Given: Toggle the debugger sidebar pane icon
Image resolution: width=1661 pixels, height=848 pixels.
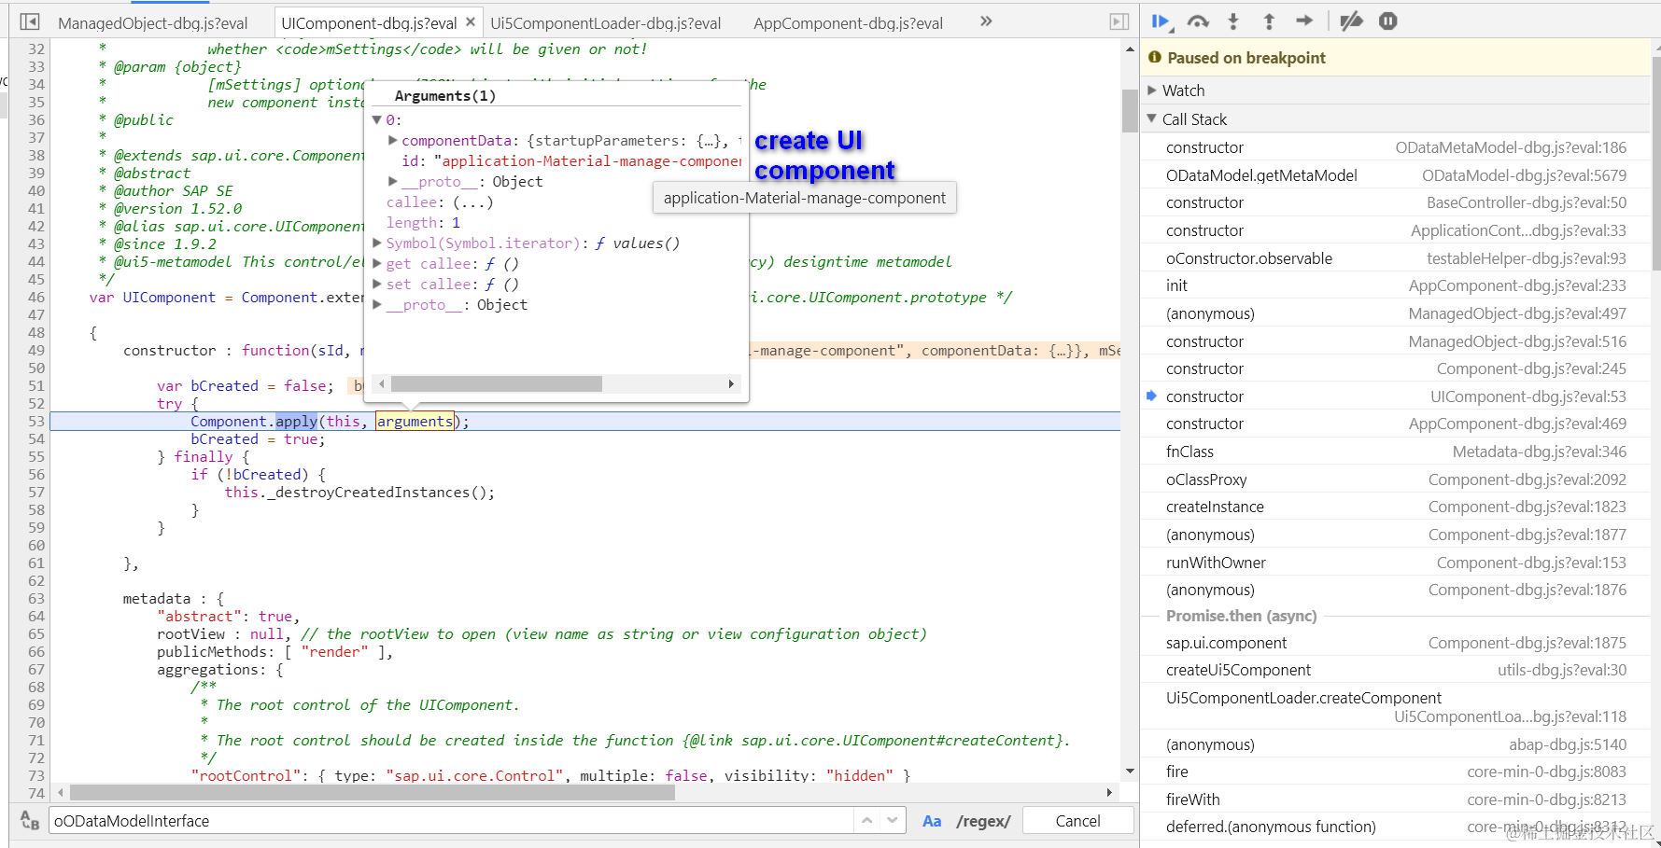Looking at the screenshot, I should [1119, 21].
